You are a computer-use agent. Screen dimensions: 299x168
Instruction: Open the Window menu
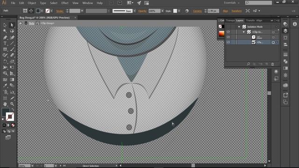[x=87, y=3]
